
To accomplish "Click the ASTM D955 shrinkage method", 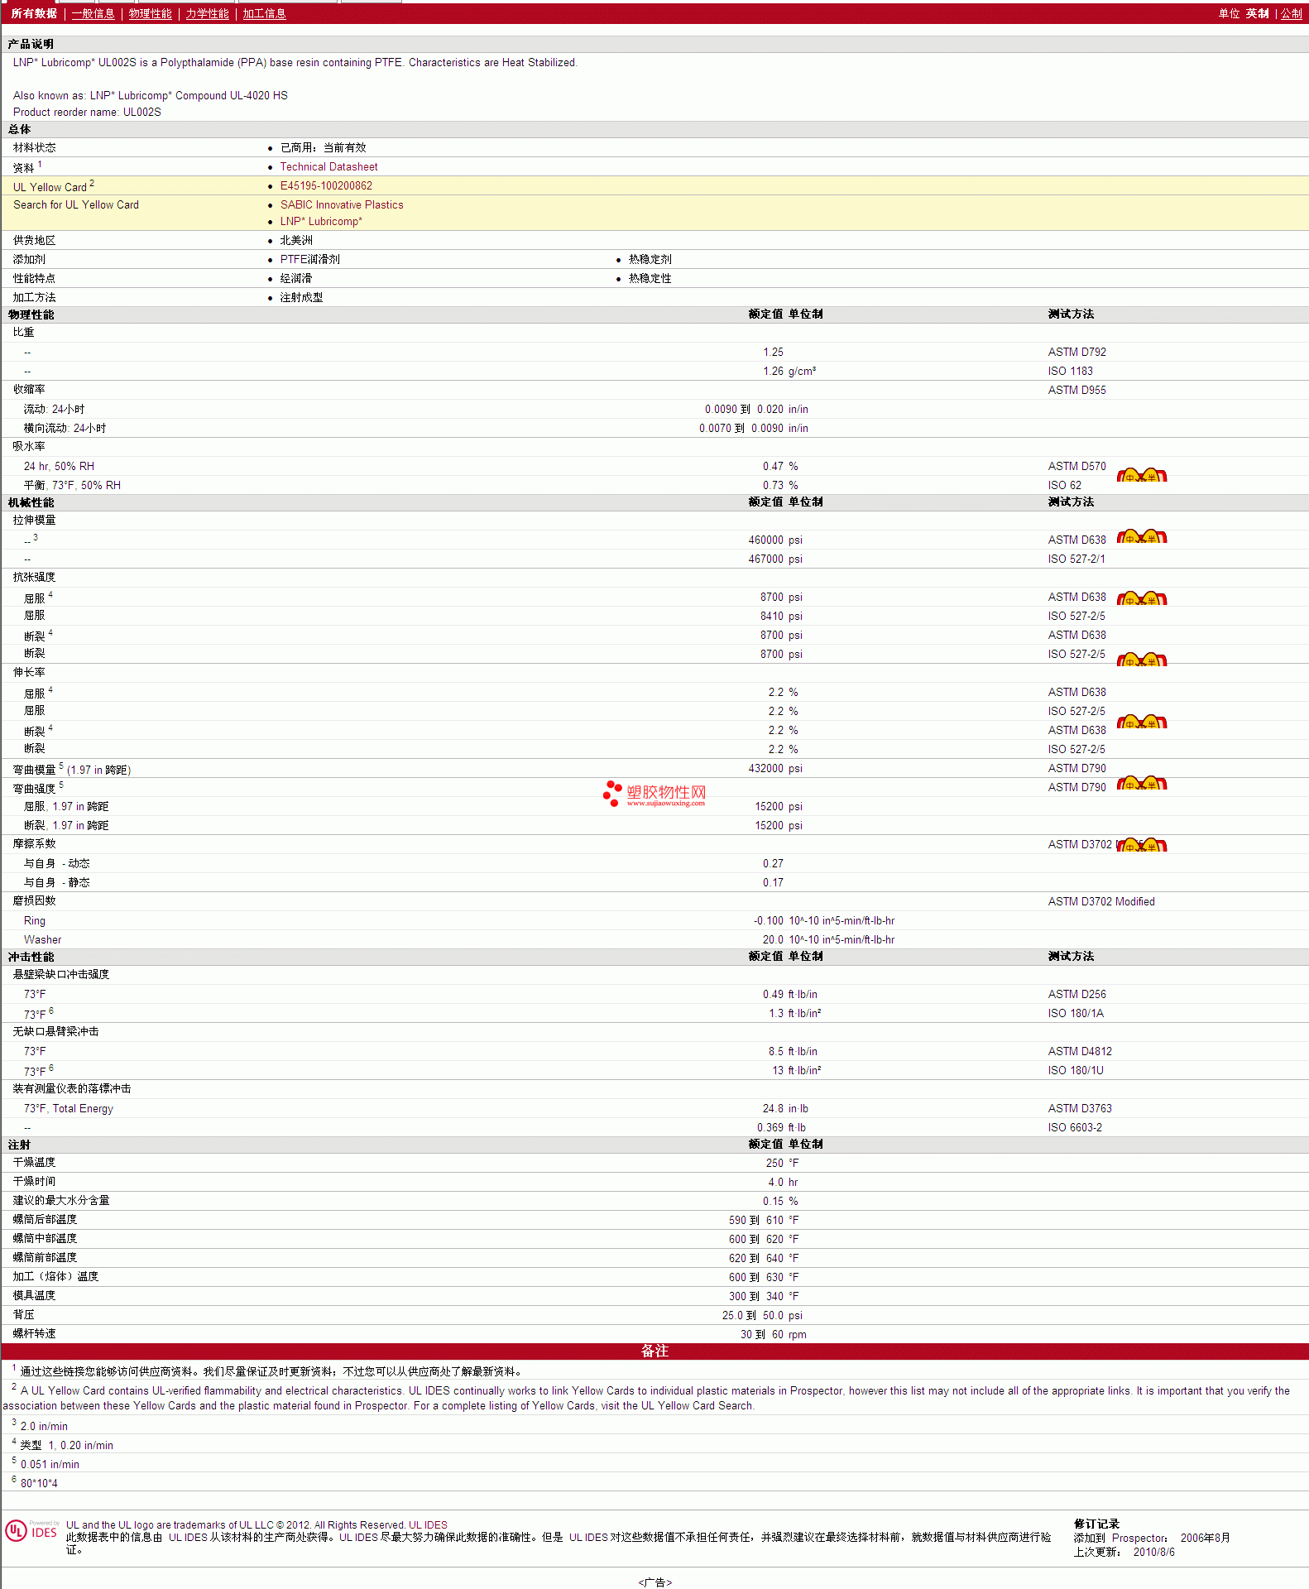I will click(1076, 390).
